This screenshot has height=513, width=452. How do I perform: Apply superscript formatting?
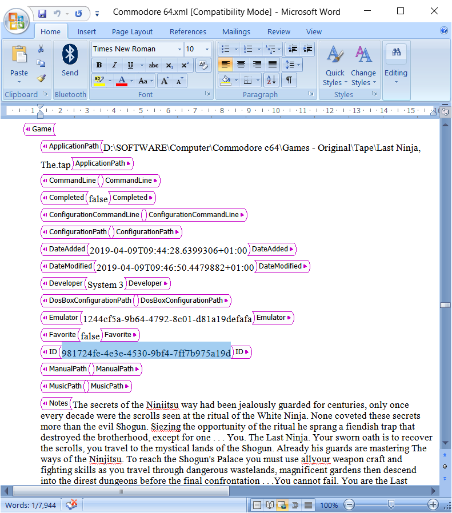point(185,65)
